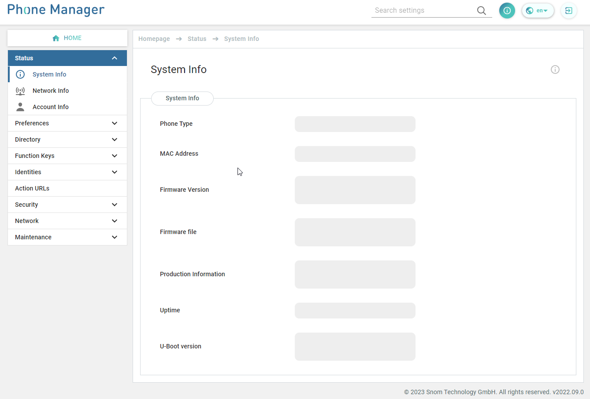Expand the Directory section
Image resolution: width=590 pixels, height=399 pixels.
pos(67,139)
